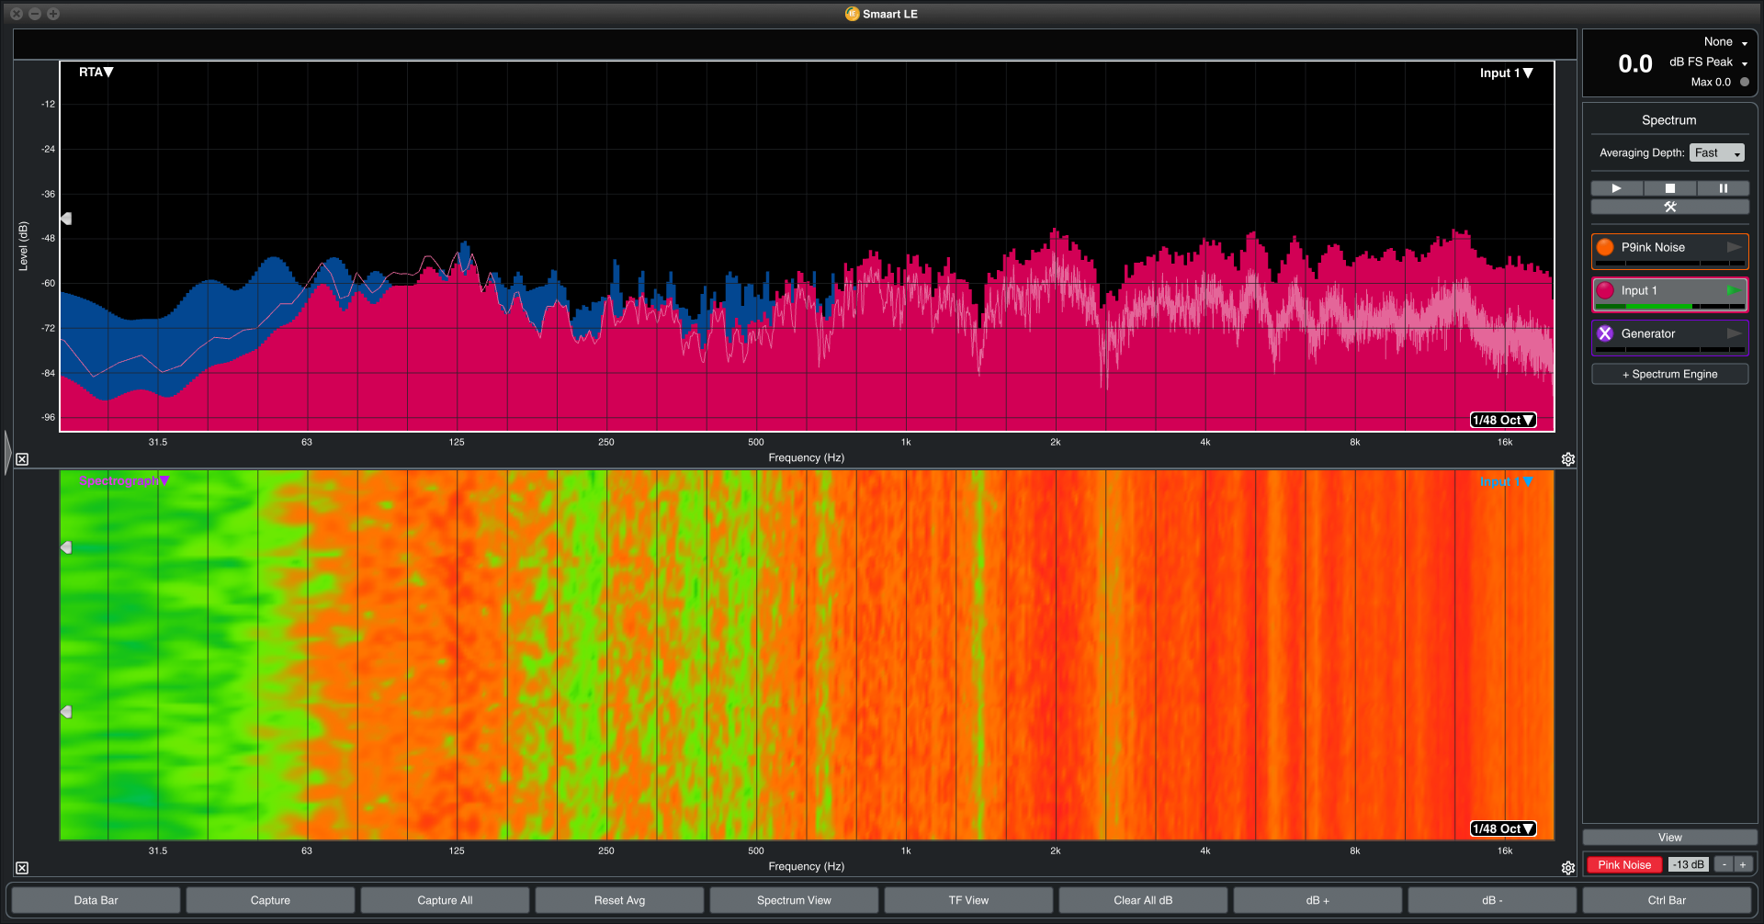Screen dimensions: 1764x924
Task: Click the dB - button
Action: pyautogui.click(x=1492, y=900)
